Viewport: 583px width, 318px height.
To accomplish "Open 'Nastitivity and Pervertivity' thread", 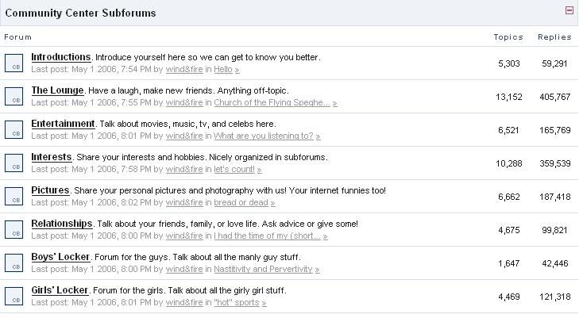I will [x=266, y=270].
